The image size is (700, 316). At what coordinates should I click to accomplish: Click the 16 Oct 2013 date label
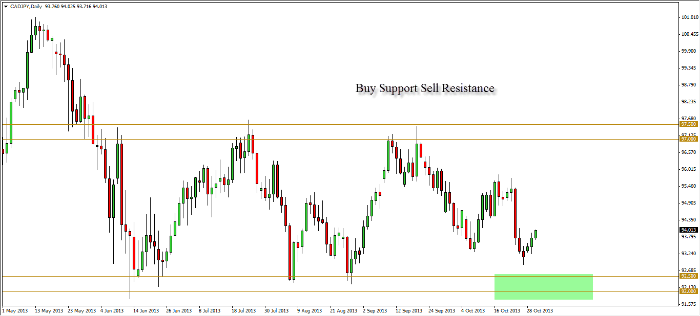pos(507,311)
